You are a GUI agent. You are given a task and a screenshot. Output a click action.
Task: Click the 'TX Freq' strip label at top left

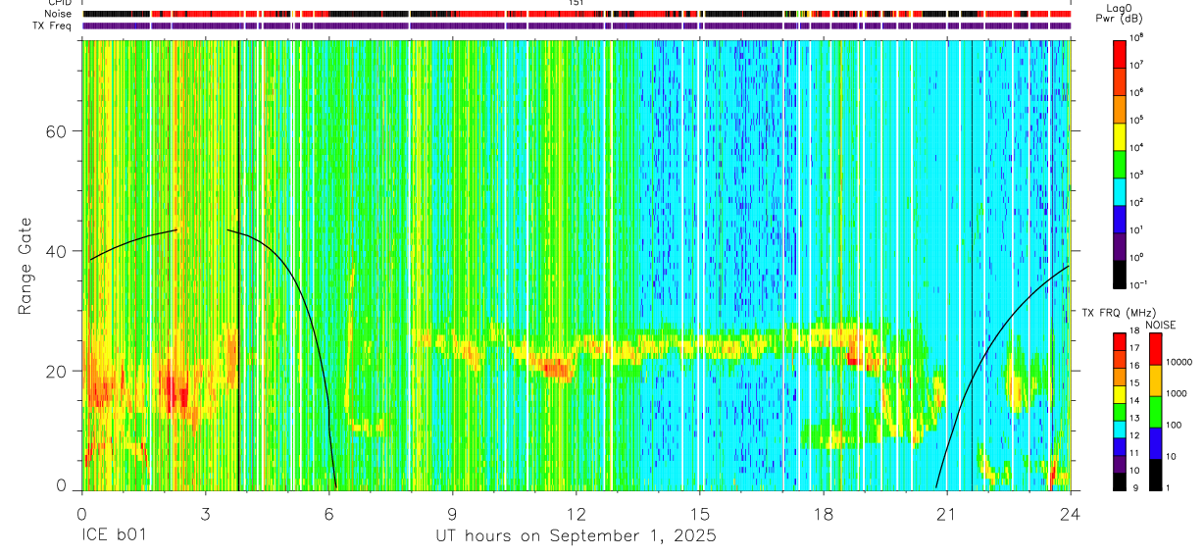53,25
